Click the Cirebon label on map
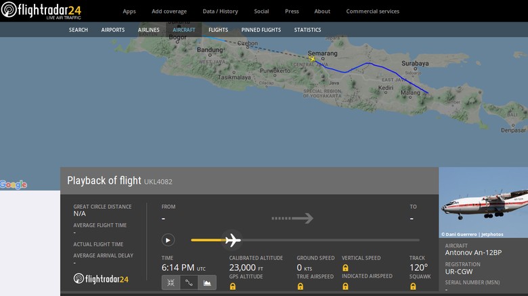Image resolution: width=528 pixels, height=296 pixels. [x=248, y=43]
